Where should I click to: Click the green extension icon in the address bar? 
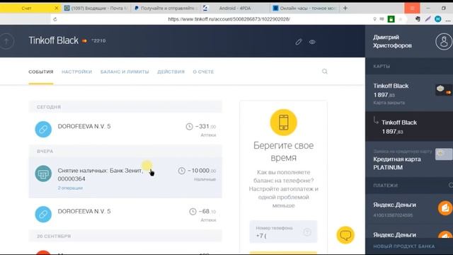(391, 19)
